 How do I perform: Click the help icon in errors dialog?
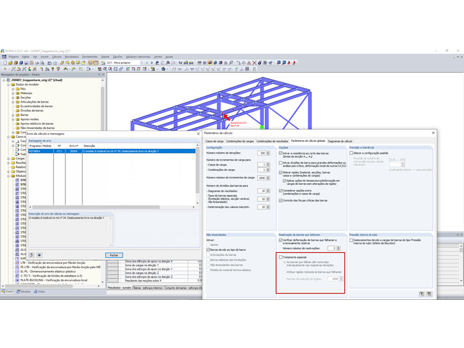click(x=32, y=255)
